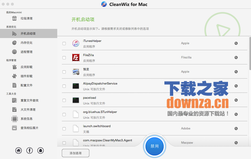Check the com.macpaw.CleanMyMac3.Agent checkbox
This screenshot has width=251, height=159.
64,143
